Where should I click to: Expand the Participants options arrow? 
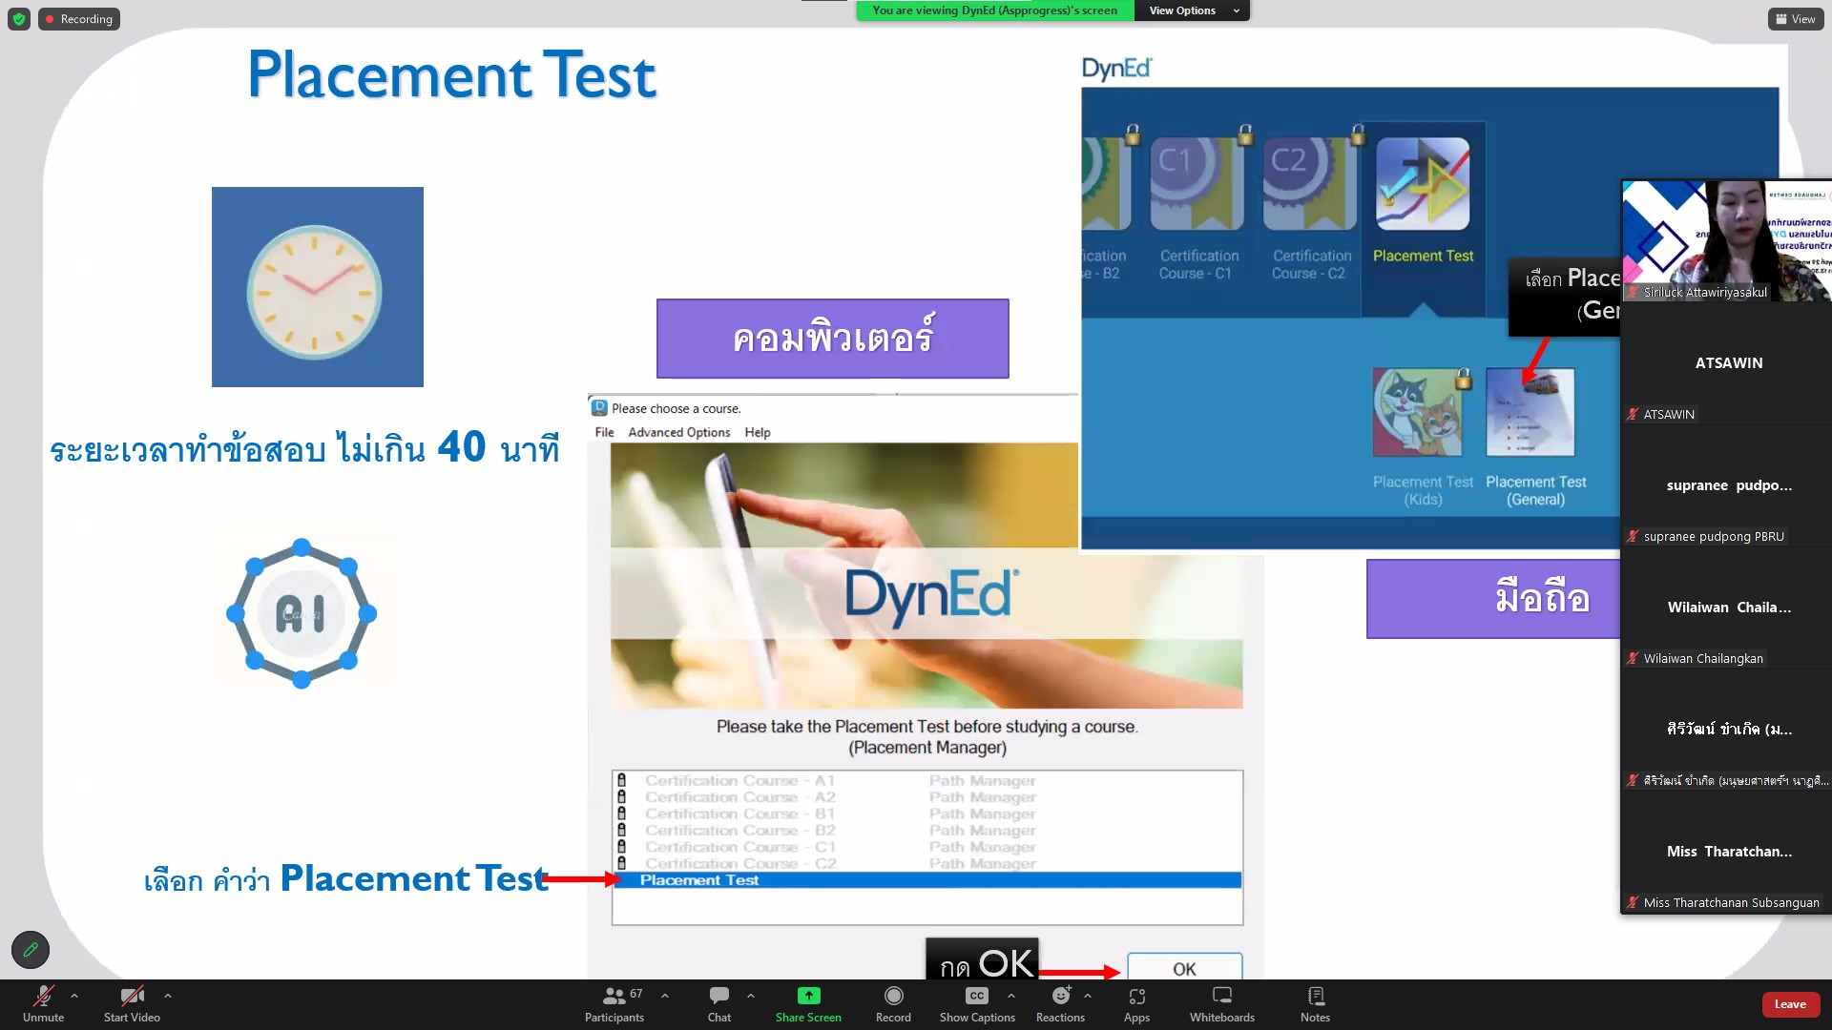(665, 996)
